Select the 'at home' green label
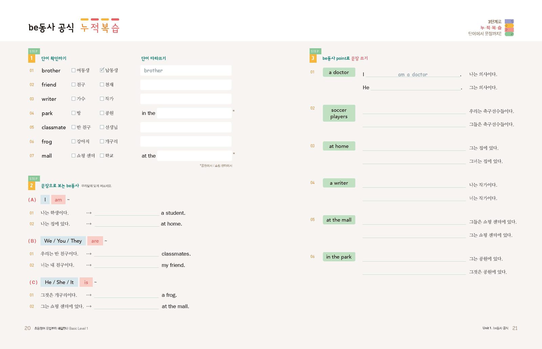Viewport: 542px width, 349px height. [339, 146]
